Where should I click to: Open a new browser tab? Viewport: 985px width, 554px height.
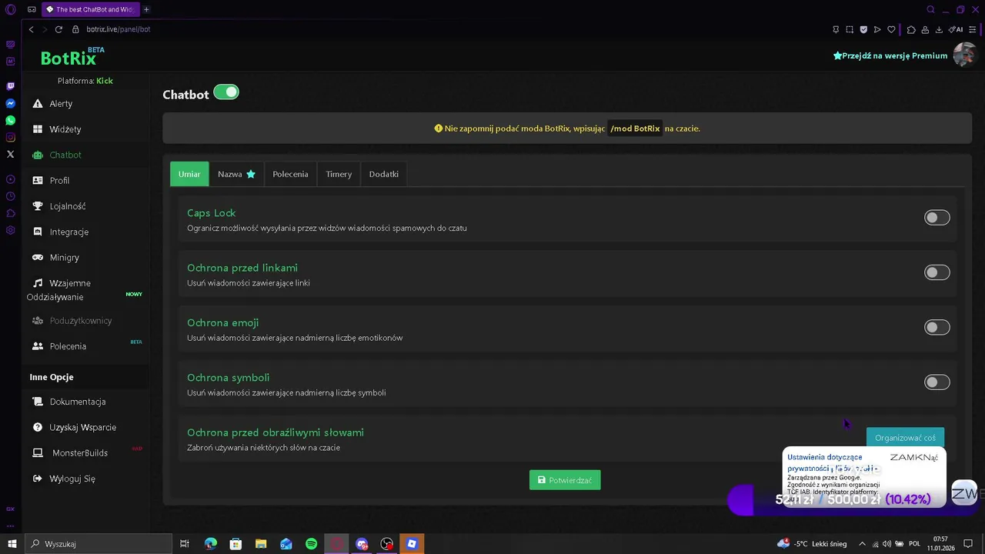(146, 10)
